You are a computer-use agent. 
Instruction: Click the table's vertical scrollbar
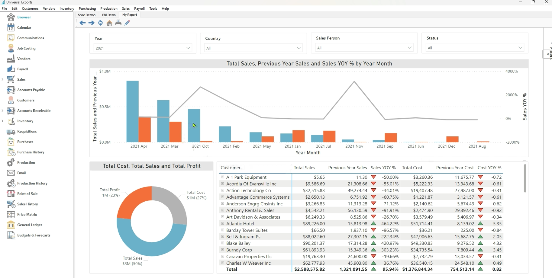[x=525, y=178]
